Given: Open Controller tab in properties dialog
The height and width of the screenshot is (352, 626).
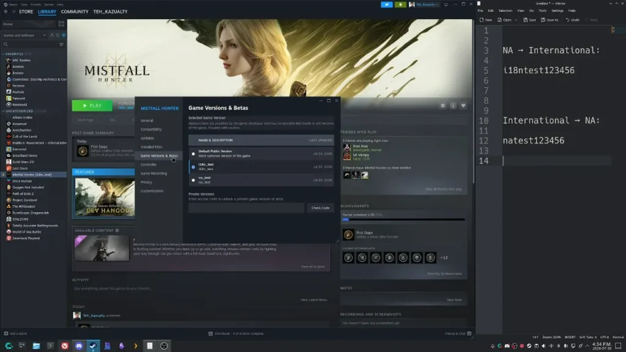Looking at the screenshot, I should [x=148, y=164].
